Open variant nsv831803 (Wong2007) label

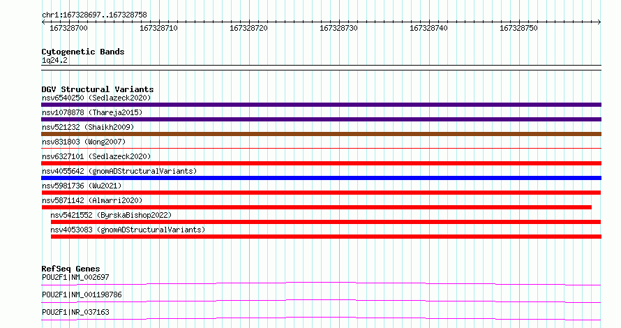pos(84,142)
